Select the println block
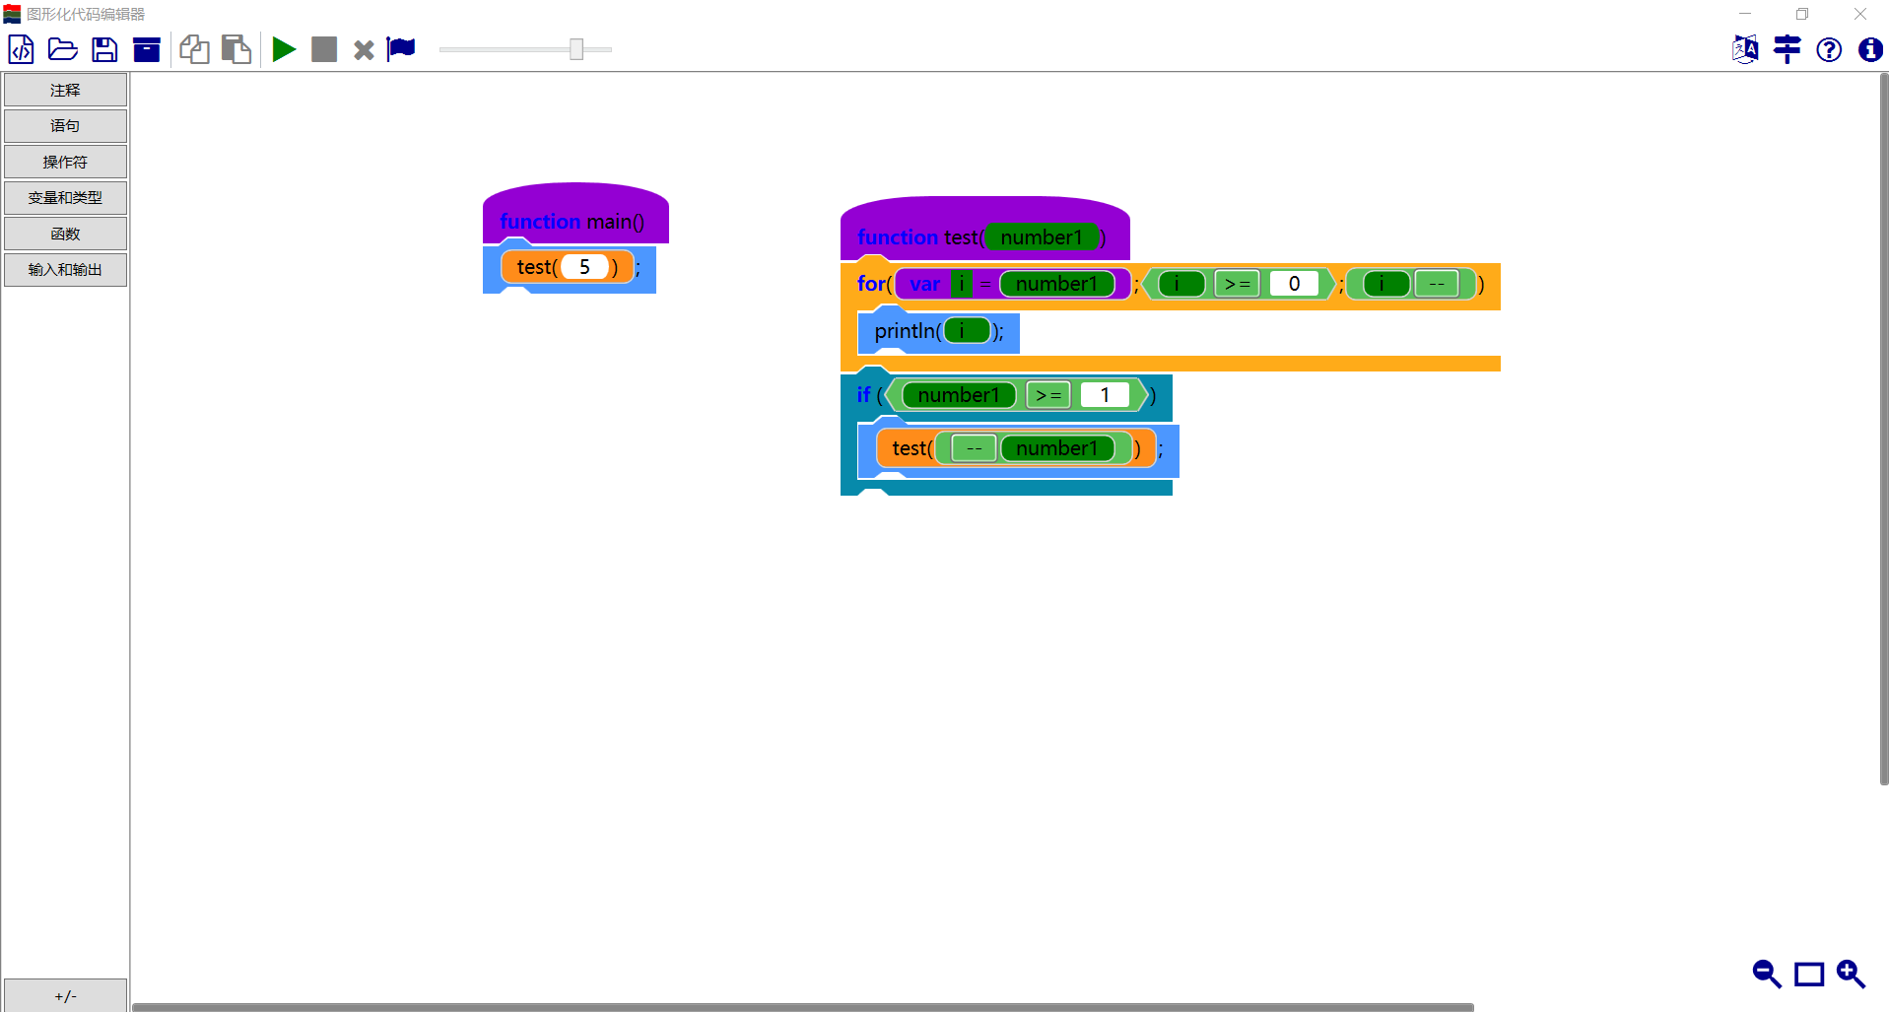 (x=938, y=331)
